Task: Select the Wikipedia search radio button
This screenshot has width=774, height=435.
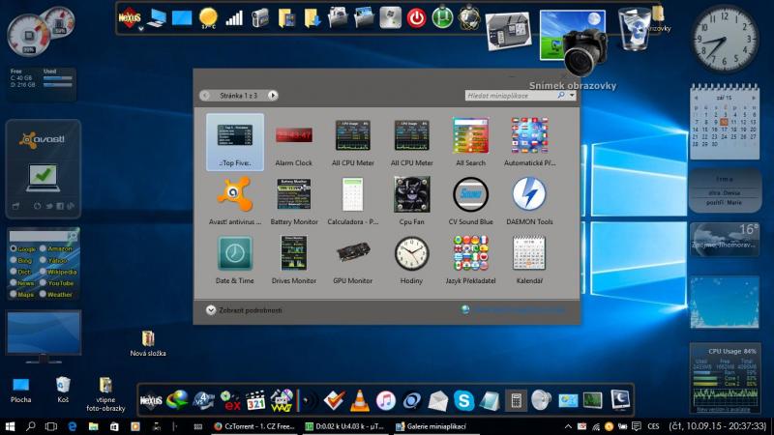Action: [x=44, y=273]
